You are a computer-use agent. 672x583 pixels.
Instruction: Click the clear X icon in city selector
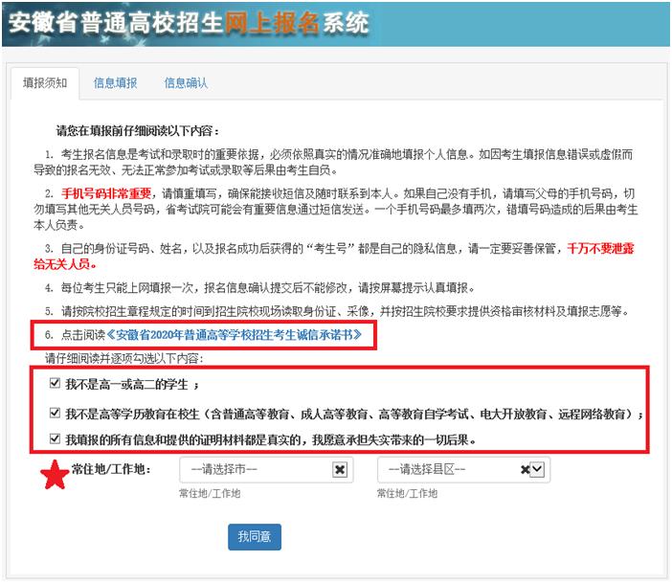(x=339, y=470)
